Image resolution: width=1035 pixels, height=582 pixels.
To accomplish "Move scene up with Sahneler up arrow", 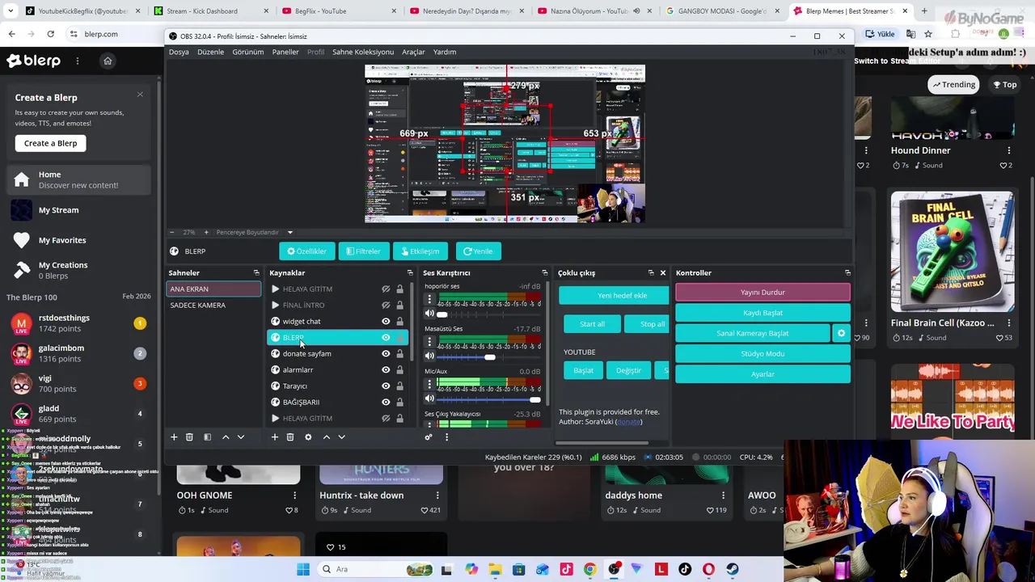I will pos(226,437).
